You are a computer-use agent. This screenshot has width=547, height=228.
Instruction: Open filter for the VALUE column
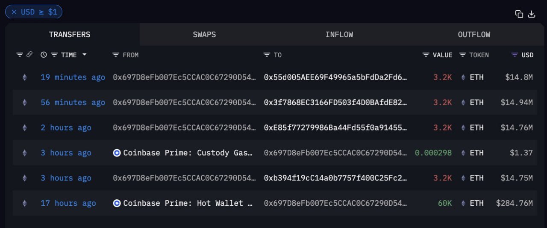click(426, 55)
